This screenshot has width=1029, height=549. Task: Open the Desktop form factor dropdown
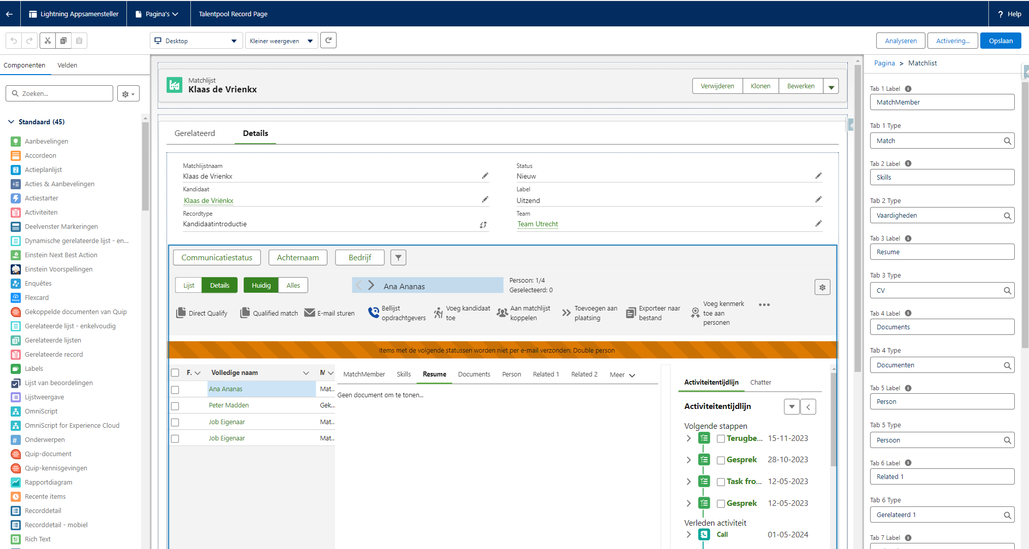[x=195, y=41]
